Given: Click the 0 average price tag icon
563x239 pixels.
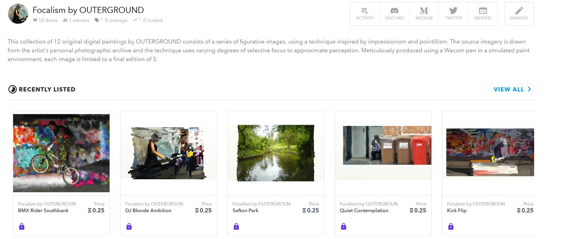Looking at the screenshot, I should pyautogui.click(x=97, y=20).
